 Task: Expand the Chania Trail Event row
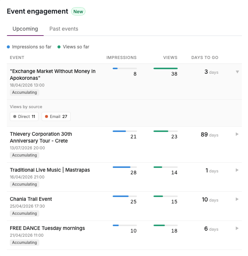tap(237, 199)
